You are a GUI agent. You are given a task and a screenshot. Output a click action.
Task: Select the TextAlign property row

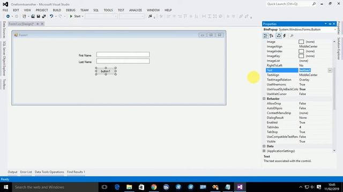299,75
